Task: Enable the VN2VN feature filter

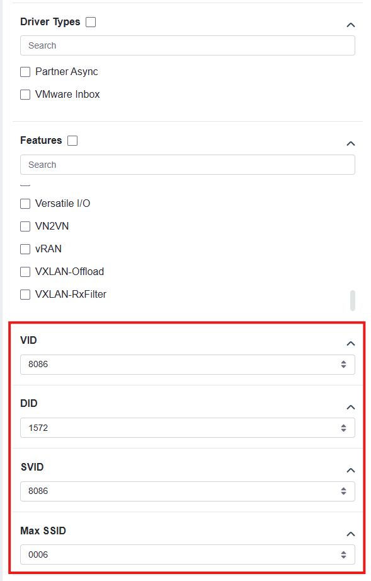Action: [25, 226]
